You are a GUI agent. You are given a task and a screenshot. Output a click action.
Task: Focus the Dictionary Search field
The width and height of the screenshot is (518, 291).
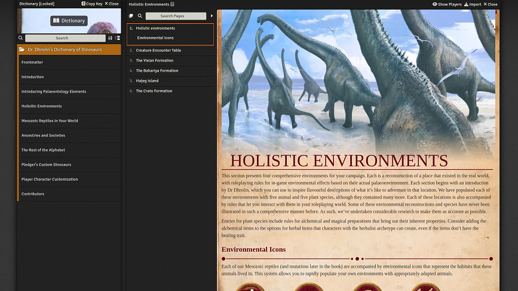pos(65,38)
